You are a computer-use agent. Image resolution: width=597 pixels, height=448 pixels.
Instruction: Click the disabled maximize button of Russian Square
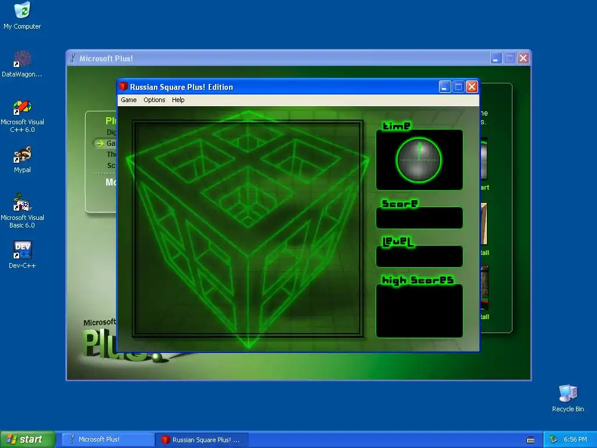coord(458,87)
